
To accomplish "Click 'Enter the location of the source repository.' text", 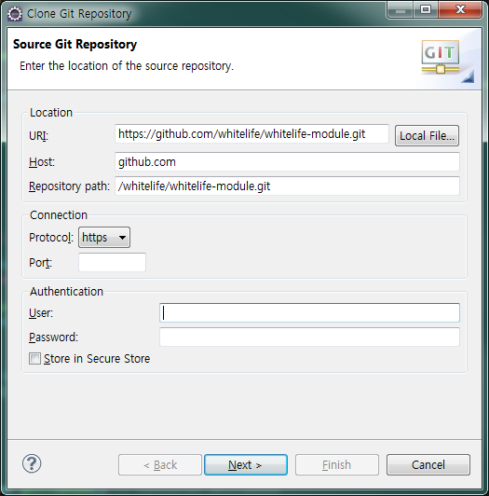I will (127, 66).
